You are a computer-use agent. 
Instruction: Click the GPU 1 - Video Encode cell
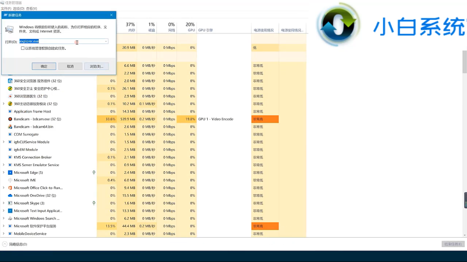223,119
